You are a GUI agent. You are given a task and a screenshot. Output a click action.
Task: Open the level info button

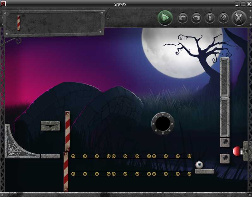click(x=210, y=18)
